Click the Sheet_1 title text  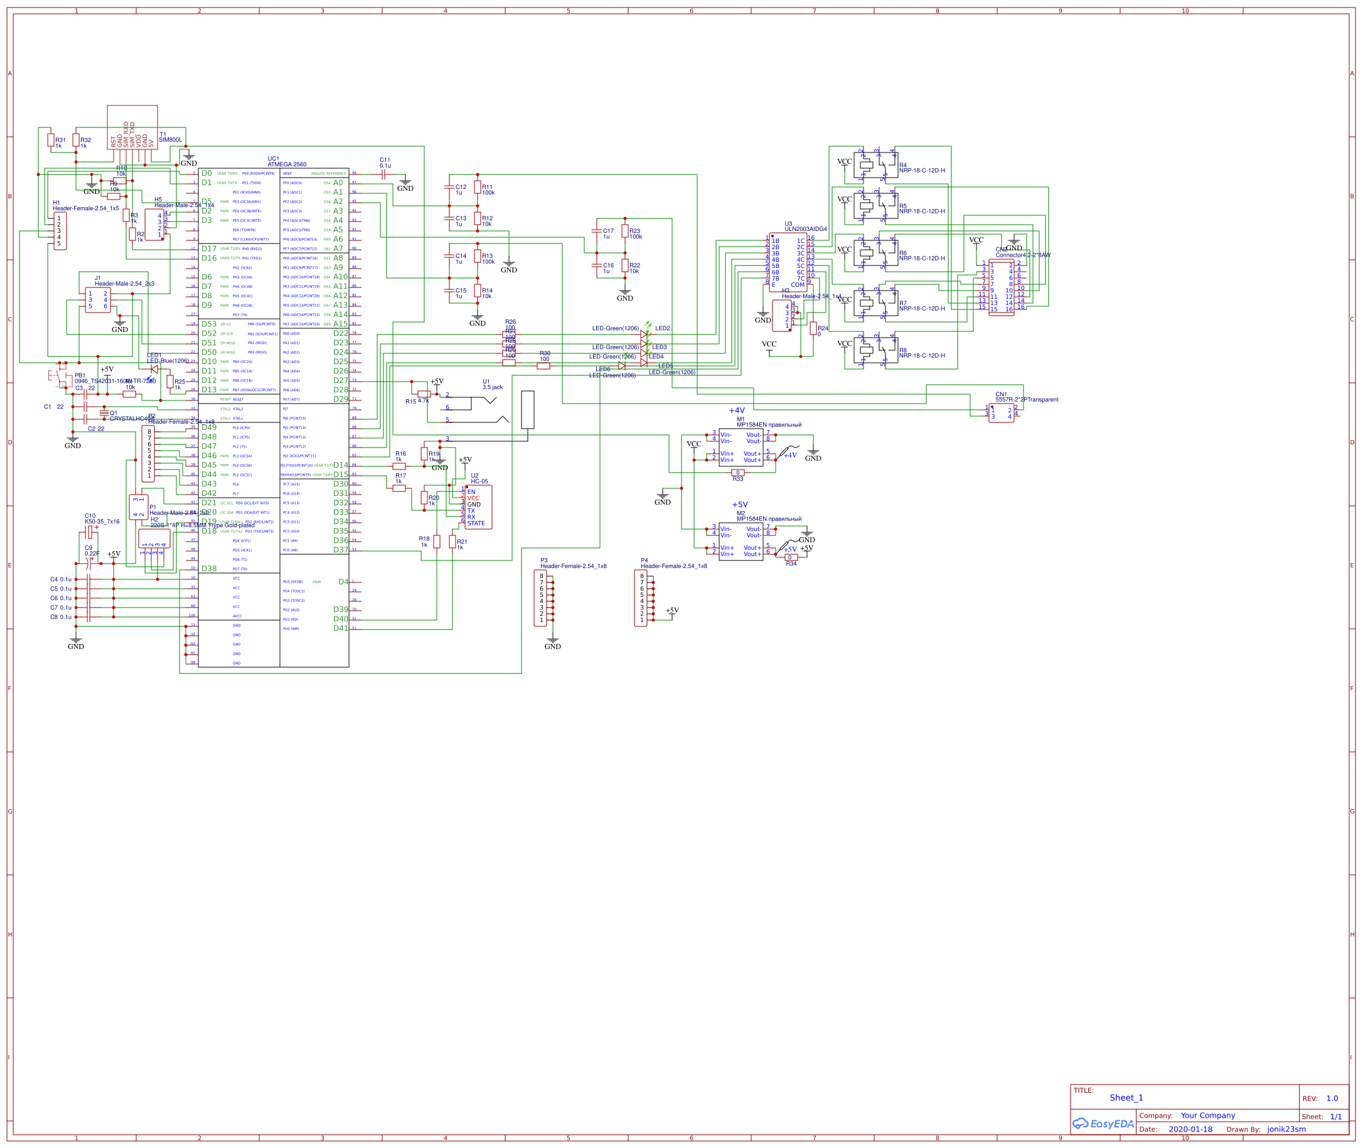[1126, 1098]
